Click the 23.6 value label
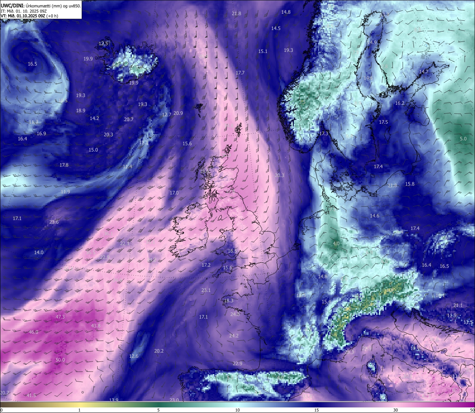Viewport: 475px width, 413px height. [x=54, y=222]
